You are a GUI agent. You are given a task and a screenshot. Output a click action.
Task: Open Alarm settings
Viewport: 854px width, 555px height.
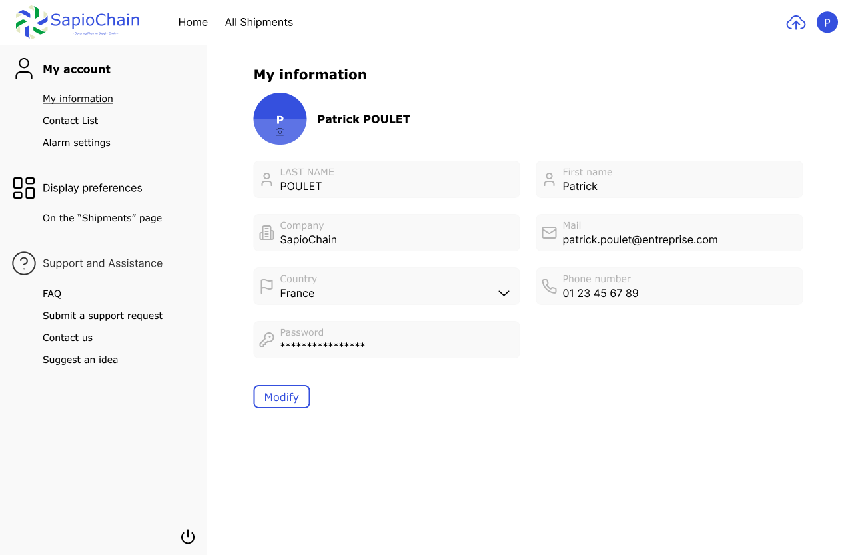(x=77, y=143)
